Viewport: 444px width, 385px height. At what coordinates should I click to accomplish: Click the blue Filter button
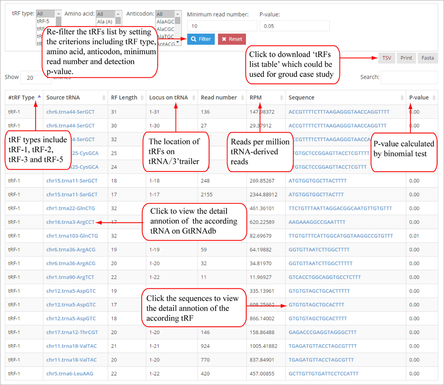[201, 39]
